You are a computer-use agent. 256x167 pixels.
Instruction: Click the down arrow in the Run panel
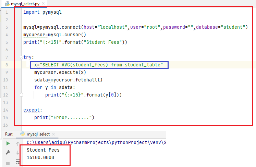18,152
